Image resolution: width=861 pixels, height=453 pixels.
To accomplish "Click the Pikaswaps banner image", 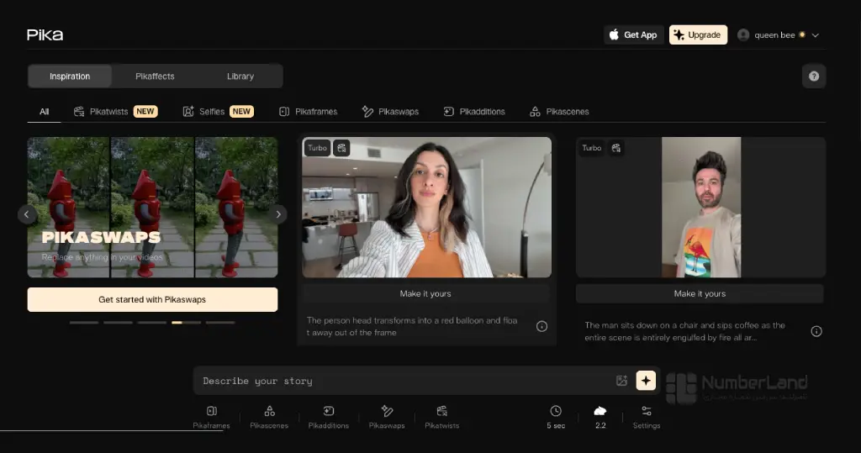I will point(153,207).
